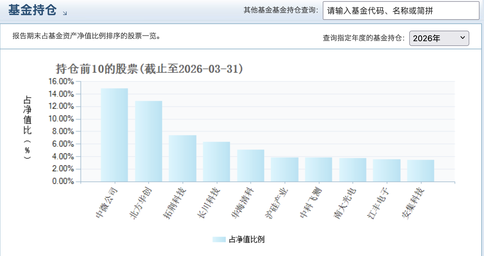Screen dimensions: 484x256
Task: Toggle the 占净值比例 legend label
Action: (247, 239)
